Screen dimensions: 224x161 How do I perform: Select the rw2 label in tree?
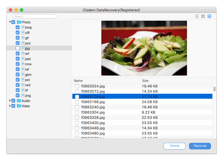[x=28, y=85]
